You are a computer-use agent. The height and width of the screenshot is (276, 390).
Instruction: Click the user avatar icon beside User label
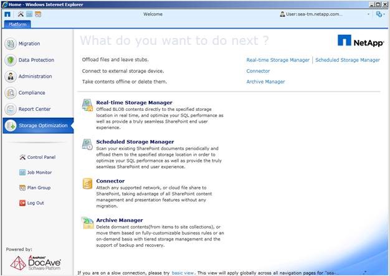pos(282,14)
